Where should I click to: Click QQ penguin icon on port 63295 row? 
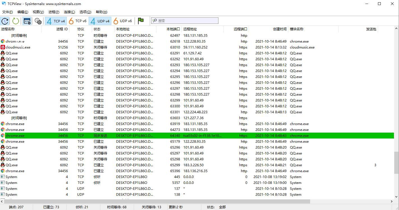coord(3,77)
